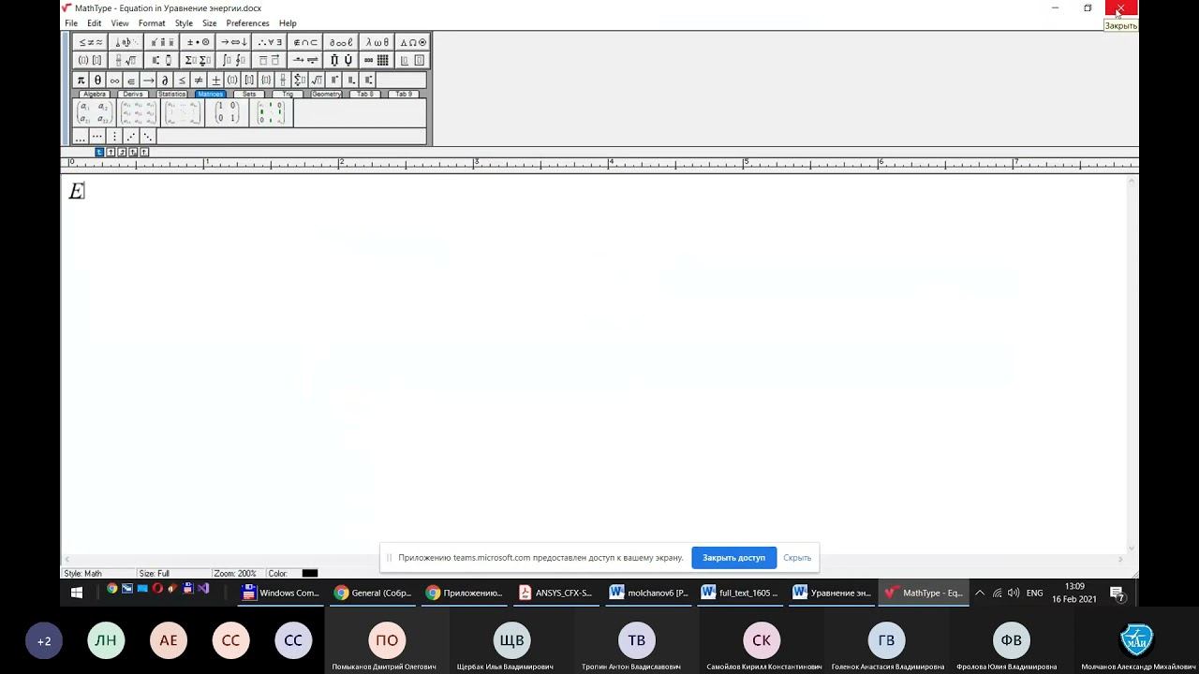Screen dimensions: 1199x674
Task: Open the Preferences menu
Action: pos(247,23)
